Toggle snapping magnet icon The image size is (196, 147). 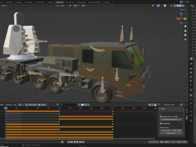click(75, 6)
